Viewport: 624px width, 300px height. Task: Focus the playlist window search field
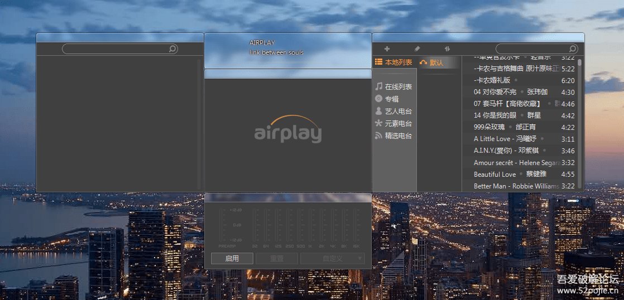click(537, 49)
